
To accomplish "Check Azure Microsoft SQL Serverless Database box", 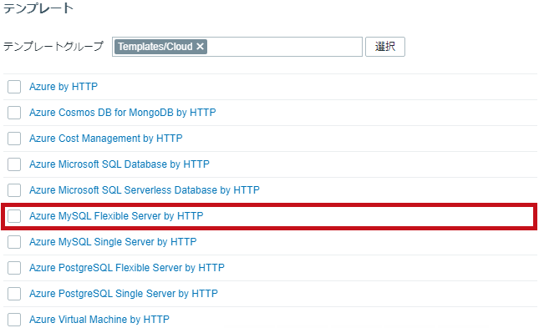I will [x=14, y=190].
